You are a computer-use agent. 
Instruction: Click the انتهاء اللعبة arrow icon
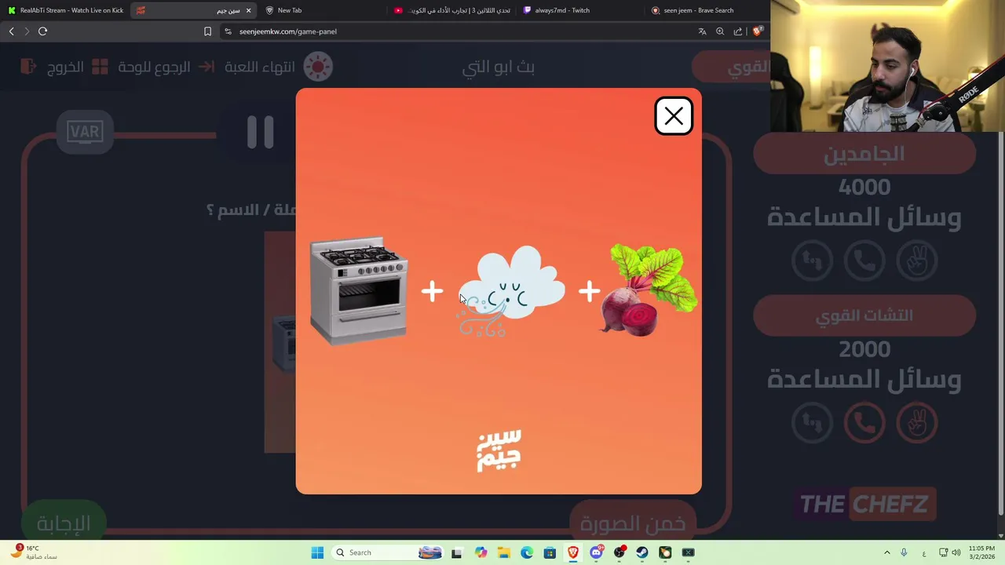[206, 67]
